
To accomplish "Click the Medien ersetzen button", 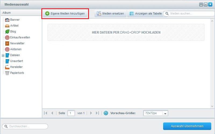I will [x=110, y=13].
